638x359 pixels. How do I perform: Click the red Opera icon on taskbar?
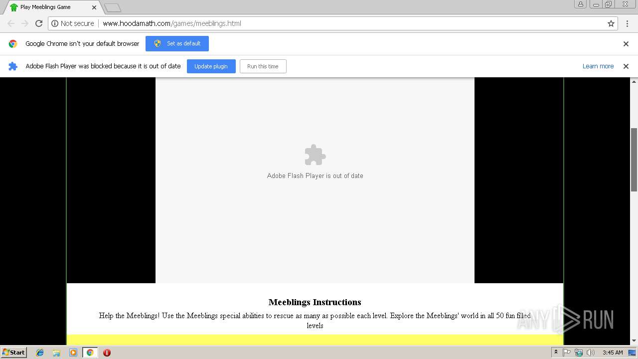click(107, 353)
